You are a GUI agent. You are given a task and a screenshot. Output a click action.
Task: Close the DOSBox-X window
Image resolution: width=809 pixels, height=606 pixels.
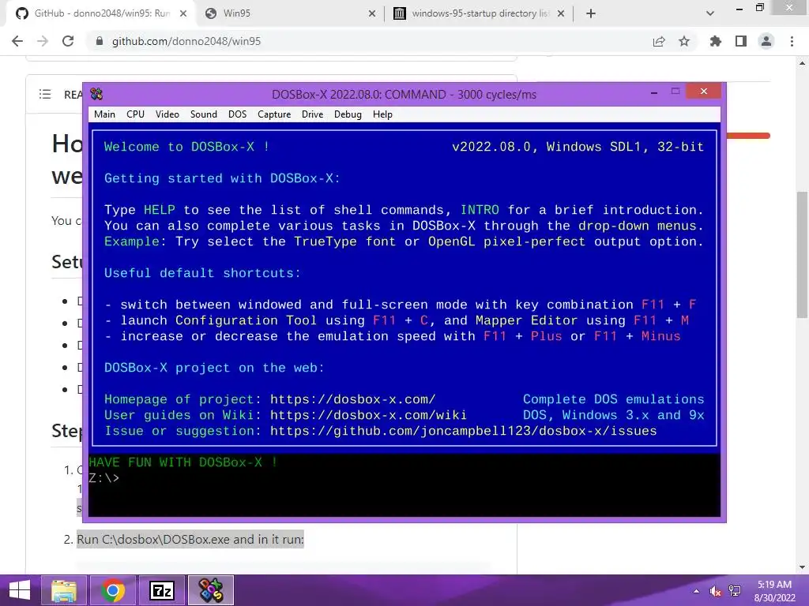(x=704, y=92)
